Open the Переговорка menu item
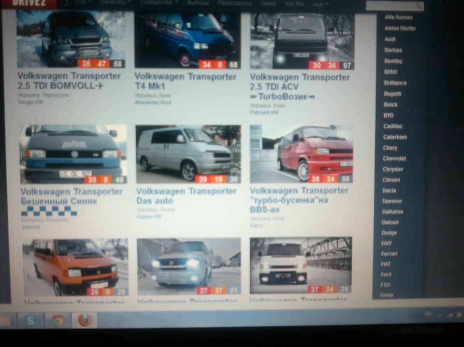 [235, 3]
